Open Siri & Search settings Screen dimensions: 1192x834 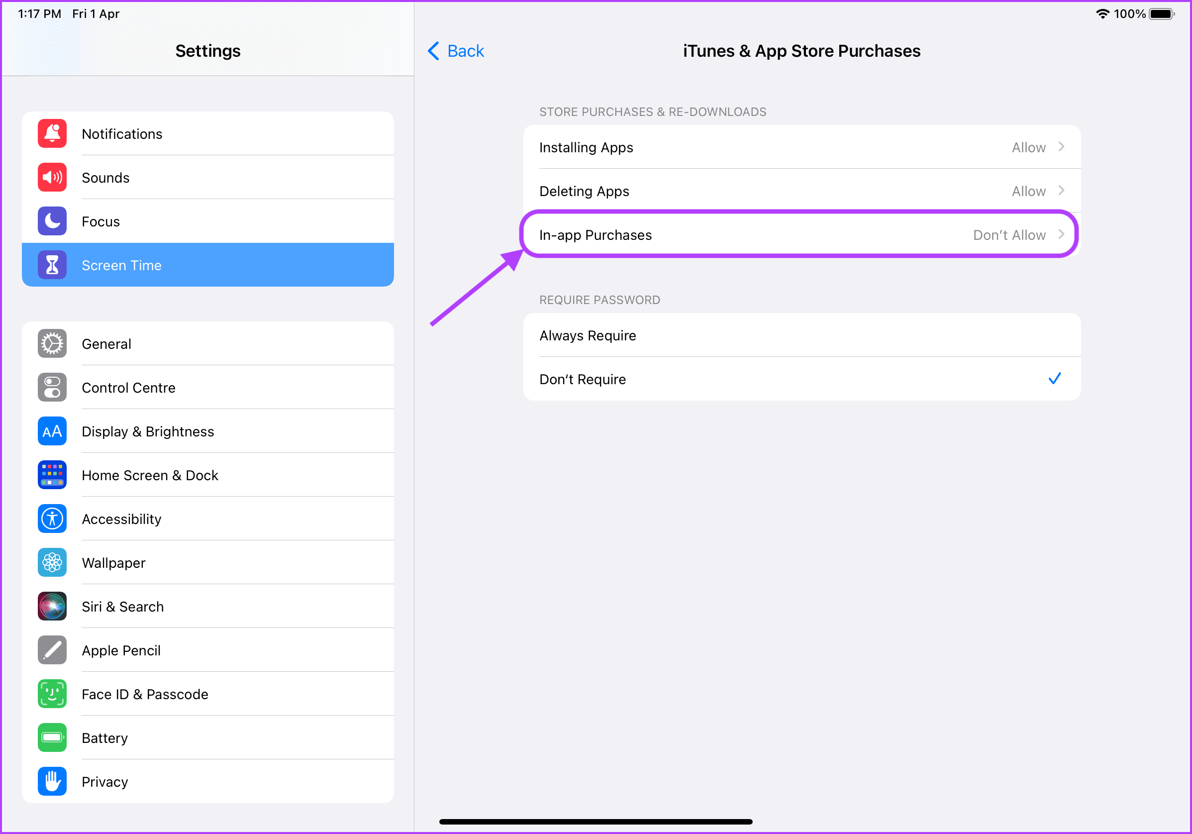(207, 606)
